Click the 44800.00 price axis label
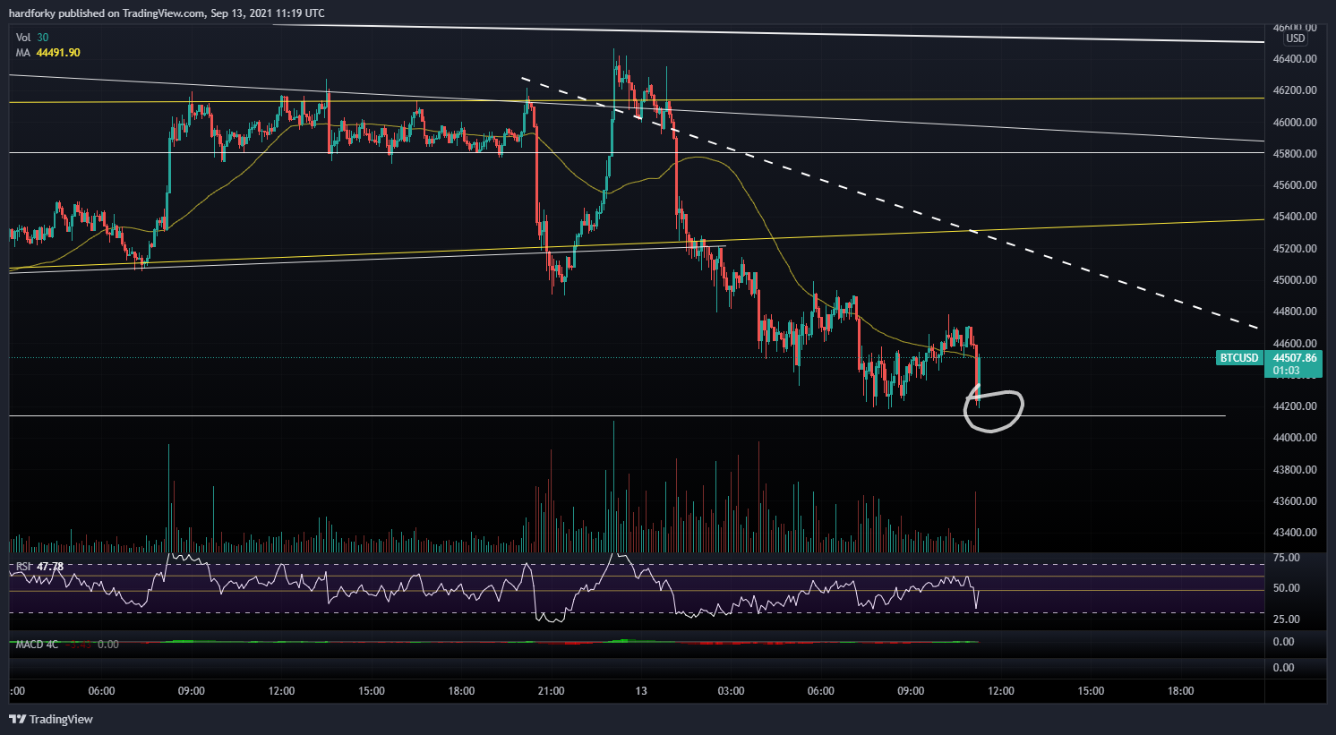 pos(1295,312)
